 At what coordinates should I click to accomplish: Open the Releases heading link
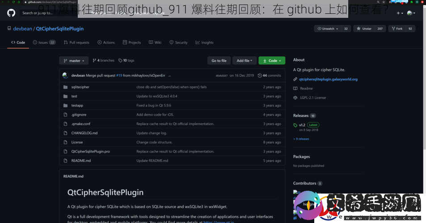[x=301, y=116]
